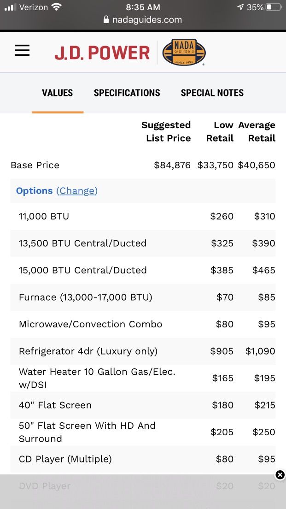Screen dimensions: 286x509
Task: Switch to the Values tab
Action: 58,93
